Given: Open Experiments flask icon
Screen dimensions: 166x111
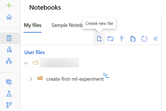Looking at the screenshot, I should pyautogui.click(x=9, y=94).
